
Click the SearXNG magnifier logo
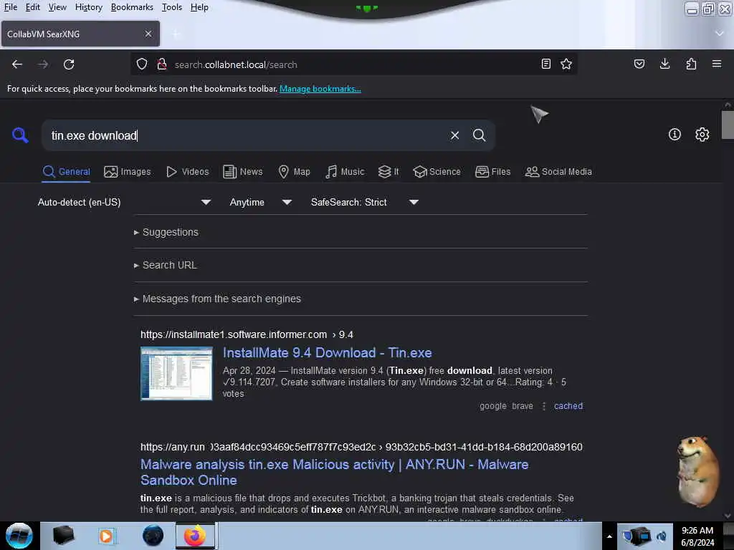(20, 135)
